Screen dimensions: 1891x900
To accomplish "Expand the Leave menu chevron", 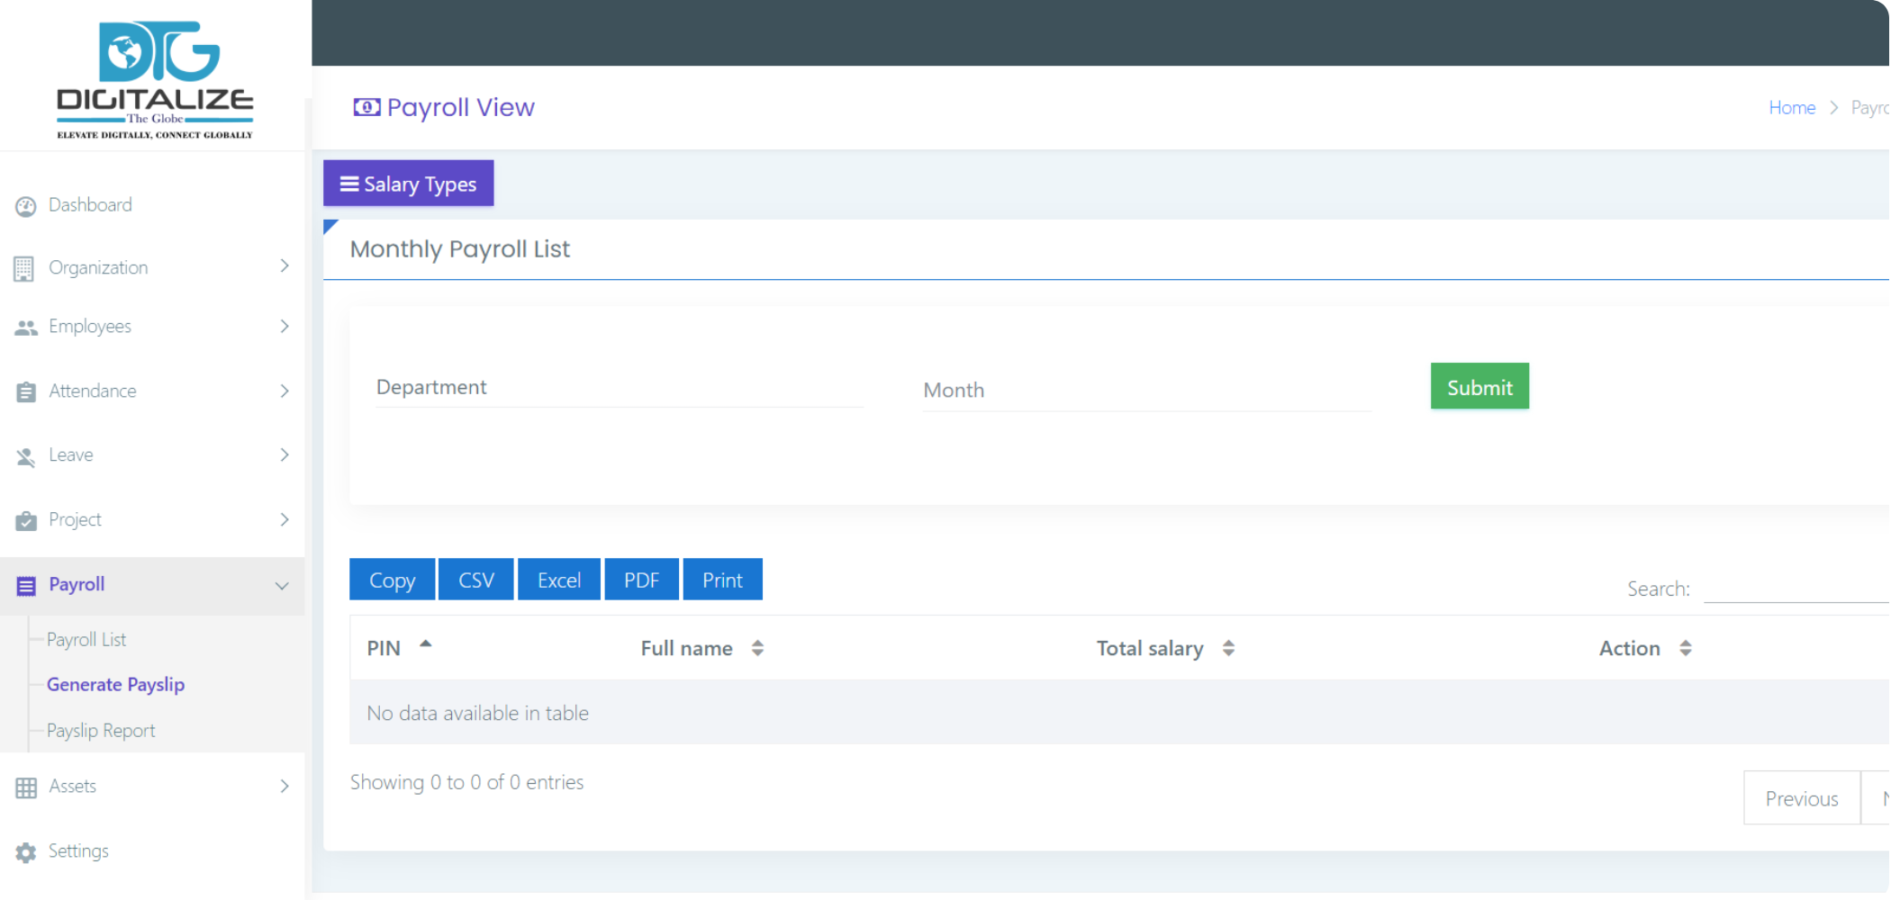I will 285,454.
